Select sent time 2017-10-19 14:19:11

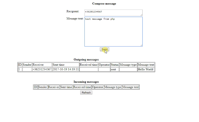[66, 69]
